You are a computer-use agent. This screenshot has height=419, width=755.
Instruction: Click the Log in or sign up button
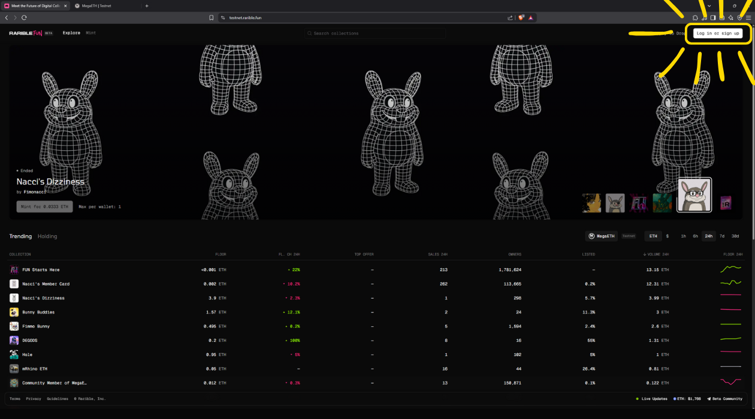[x=718, y=34]
